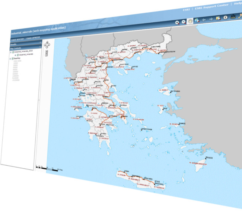Select the Identify info tool
The width and height of the screenshot is (242, 211).
point(225,17)
